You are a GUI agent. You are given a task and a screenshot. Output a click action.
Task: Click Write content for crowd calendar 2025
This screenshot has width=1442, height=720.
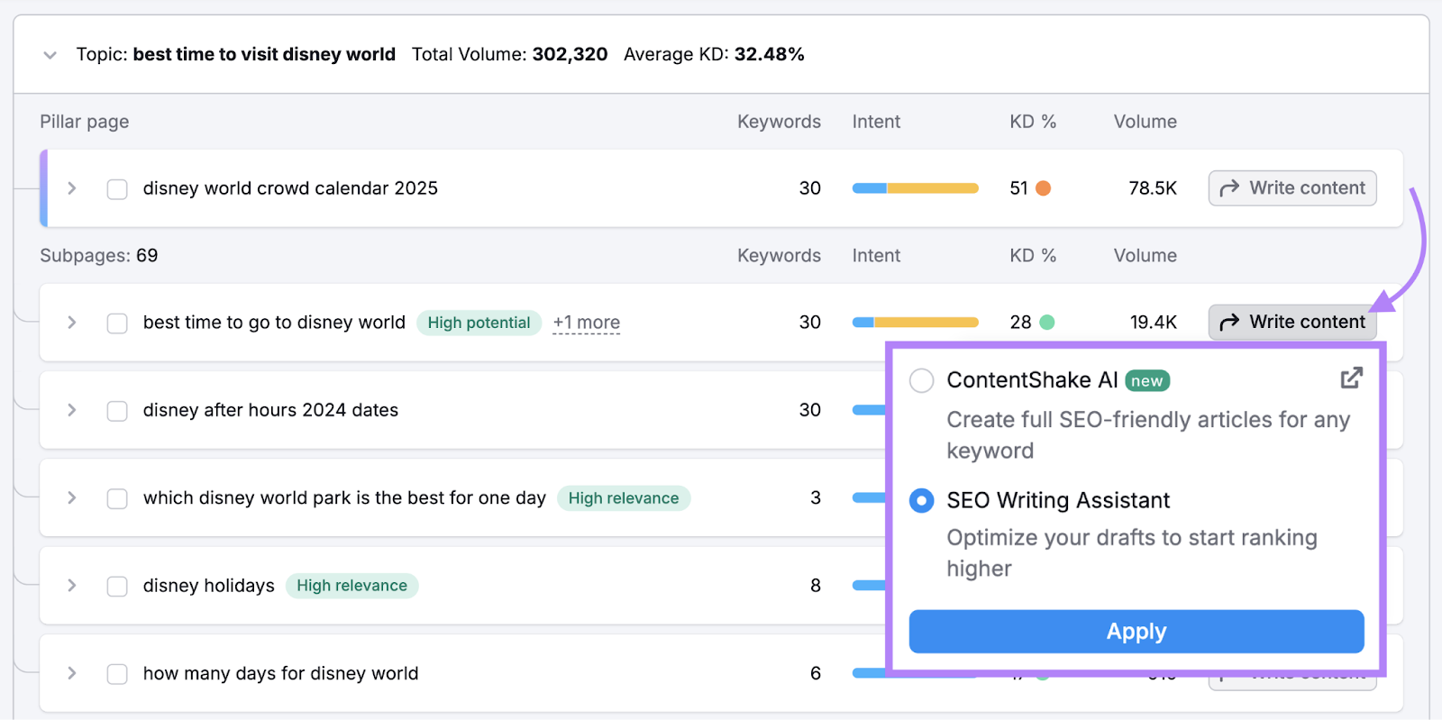(1292, 188)
